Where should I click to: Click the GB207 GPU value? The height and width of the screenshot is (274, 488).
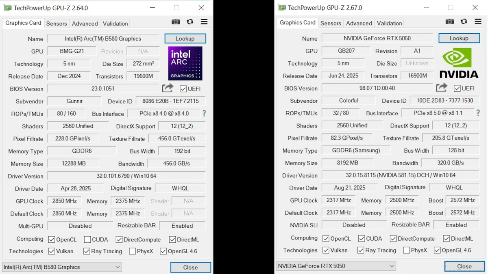(x=346, y=51)
